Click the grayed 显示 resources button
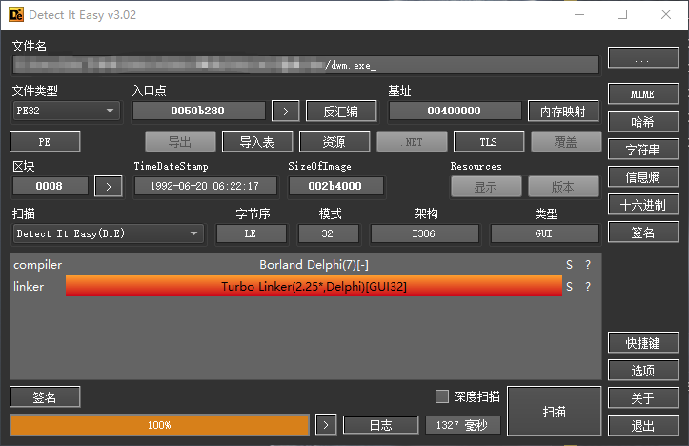 click(486, 187)
